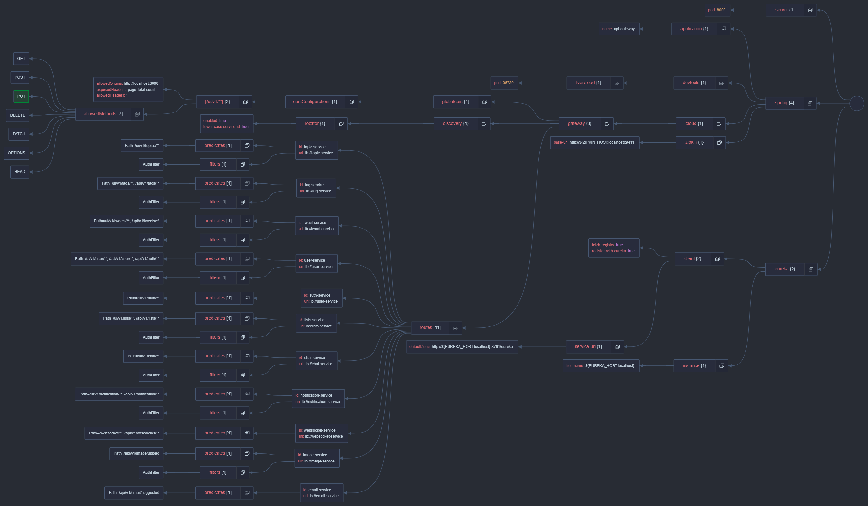The image size is (868, 506).
Task: Select the Path=/api/v1/image/upload node
Action: pyautogui.click(x=136, y=453)
